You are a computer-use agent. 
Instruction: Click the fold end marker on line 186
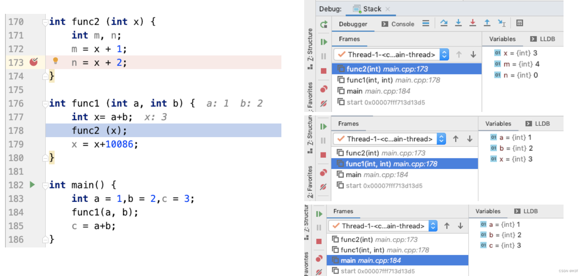pos(45,239)
